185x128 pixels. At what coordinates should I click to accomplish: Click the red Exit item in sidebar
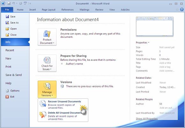pos(10,97)
